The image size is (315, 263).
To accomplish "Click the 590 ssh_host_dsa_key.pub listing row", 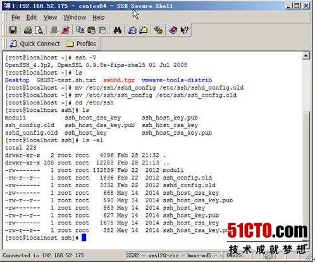I will tap(119, 200).
